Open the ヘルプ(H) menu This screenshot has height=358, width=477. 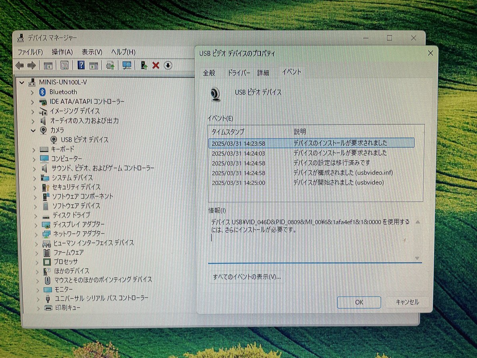click(x=123, y=52)
